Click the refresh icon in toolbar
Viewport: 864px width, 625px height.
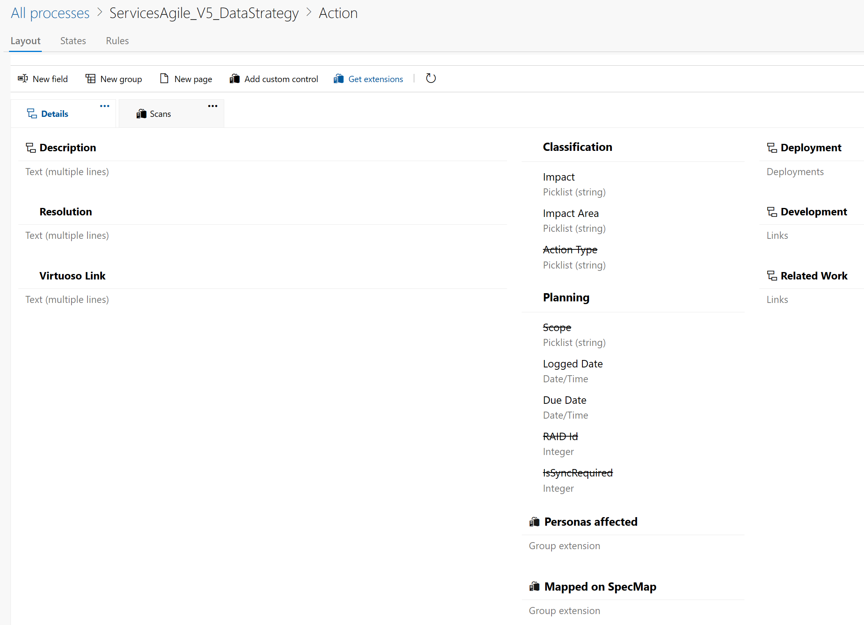[x=431, y=79]
